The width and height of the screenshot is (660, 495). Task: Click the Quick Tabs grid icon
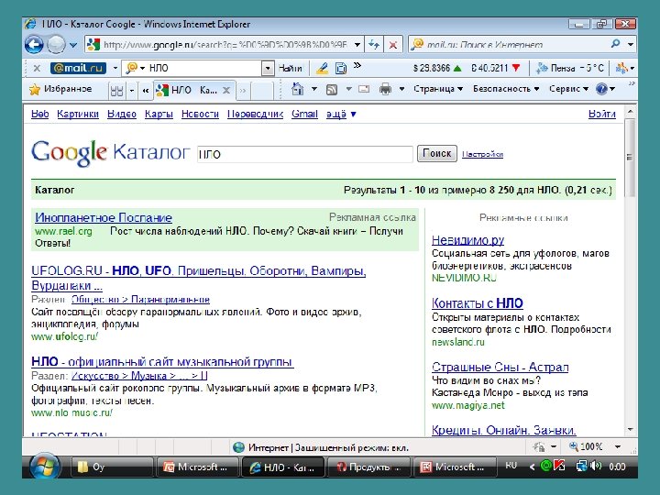tap(116, 90)
